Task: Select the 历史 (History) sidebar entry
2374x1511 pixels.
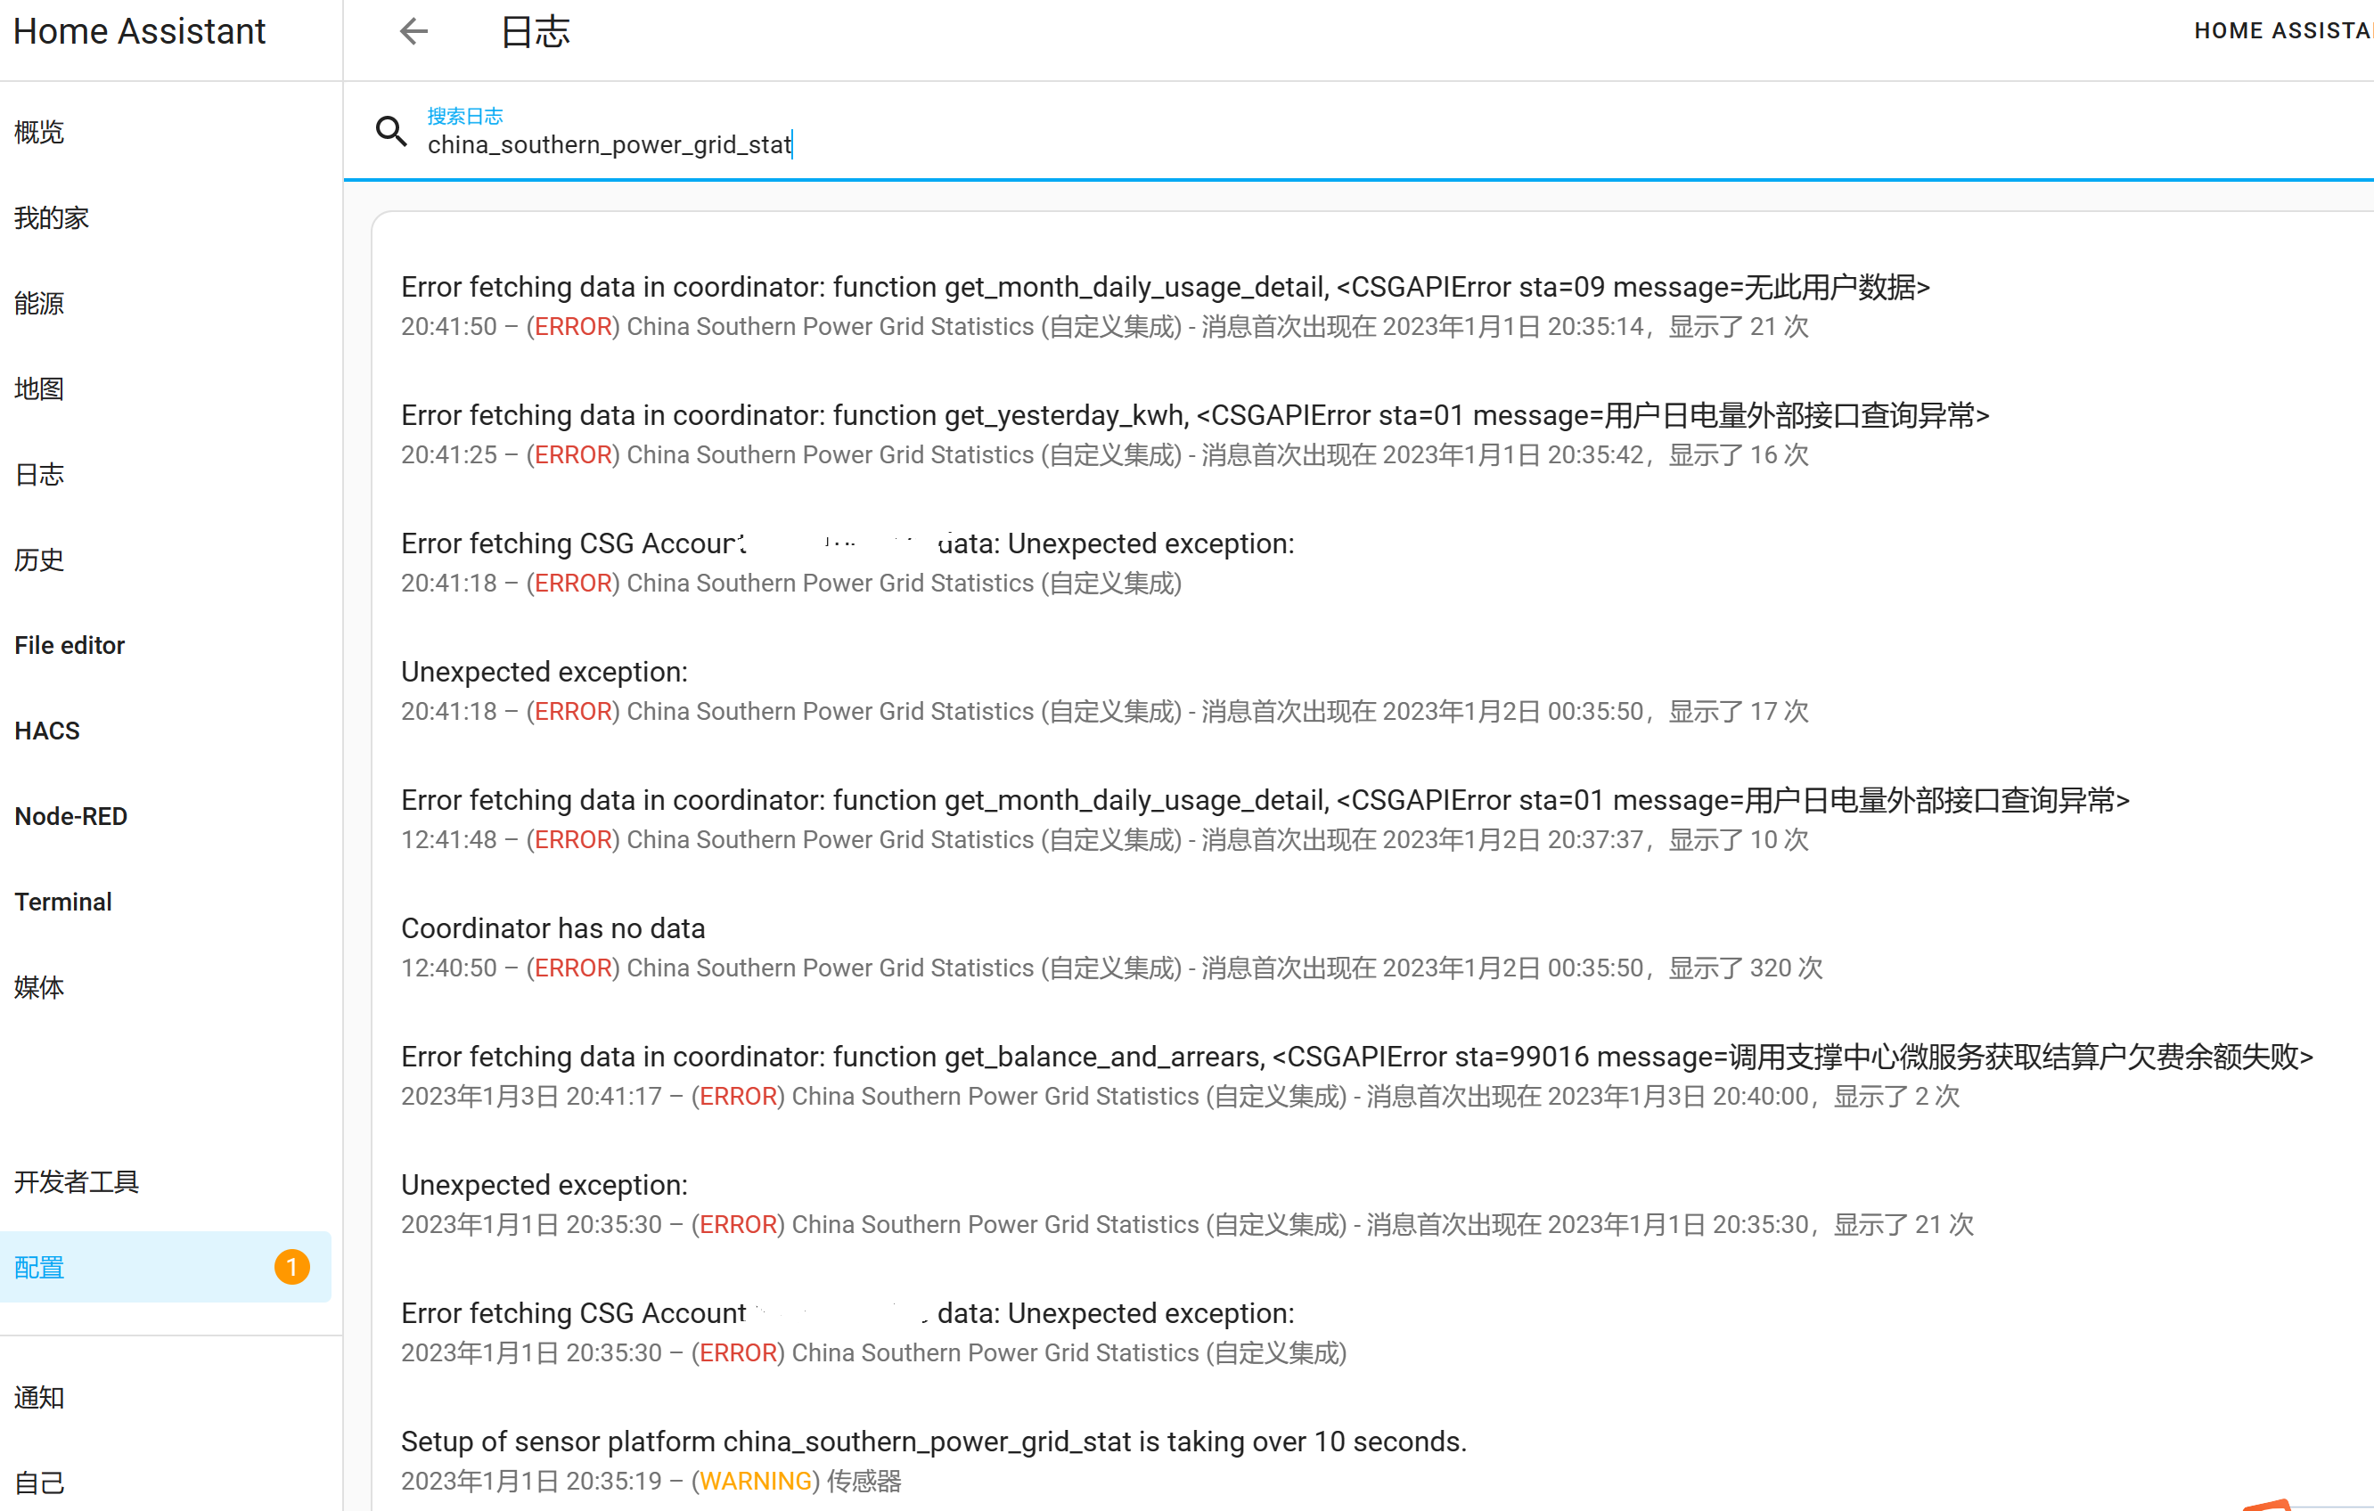Action: point(38,559)
